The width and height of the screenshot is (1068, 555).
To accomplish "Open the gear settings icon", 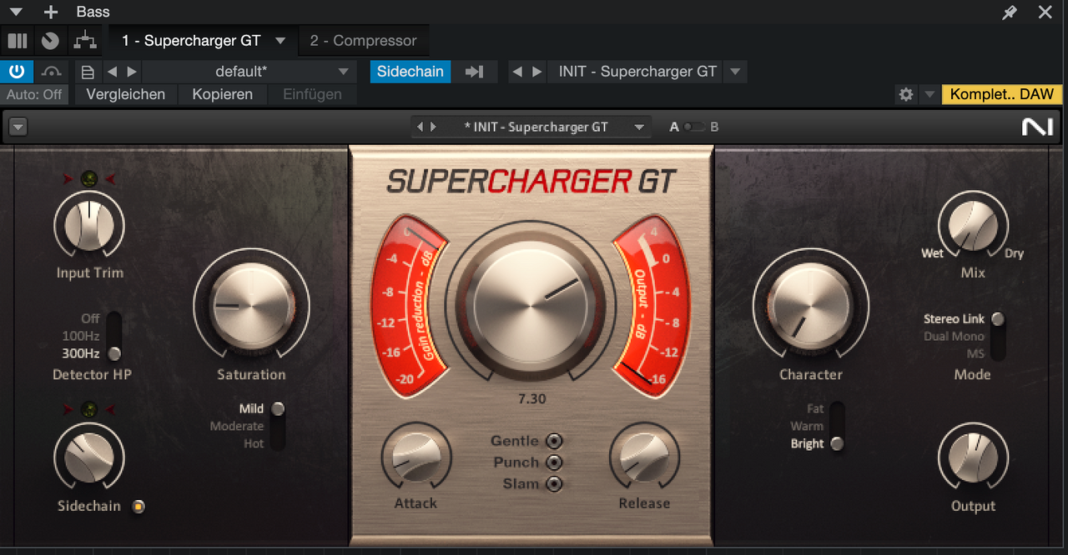I will click(x=906, y=95).
